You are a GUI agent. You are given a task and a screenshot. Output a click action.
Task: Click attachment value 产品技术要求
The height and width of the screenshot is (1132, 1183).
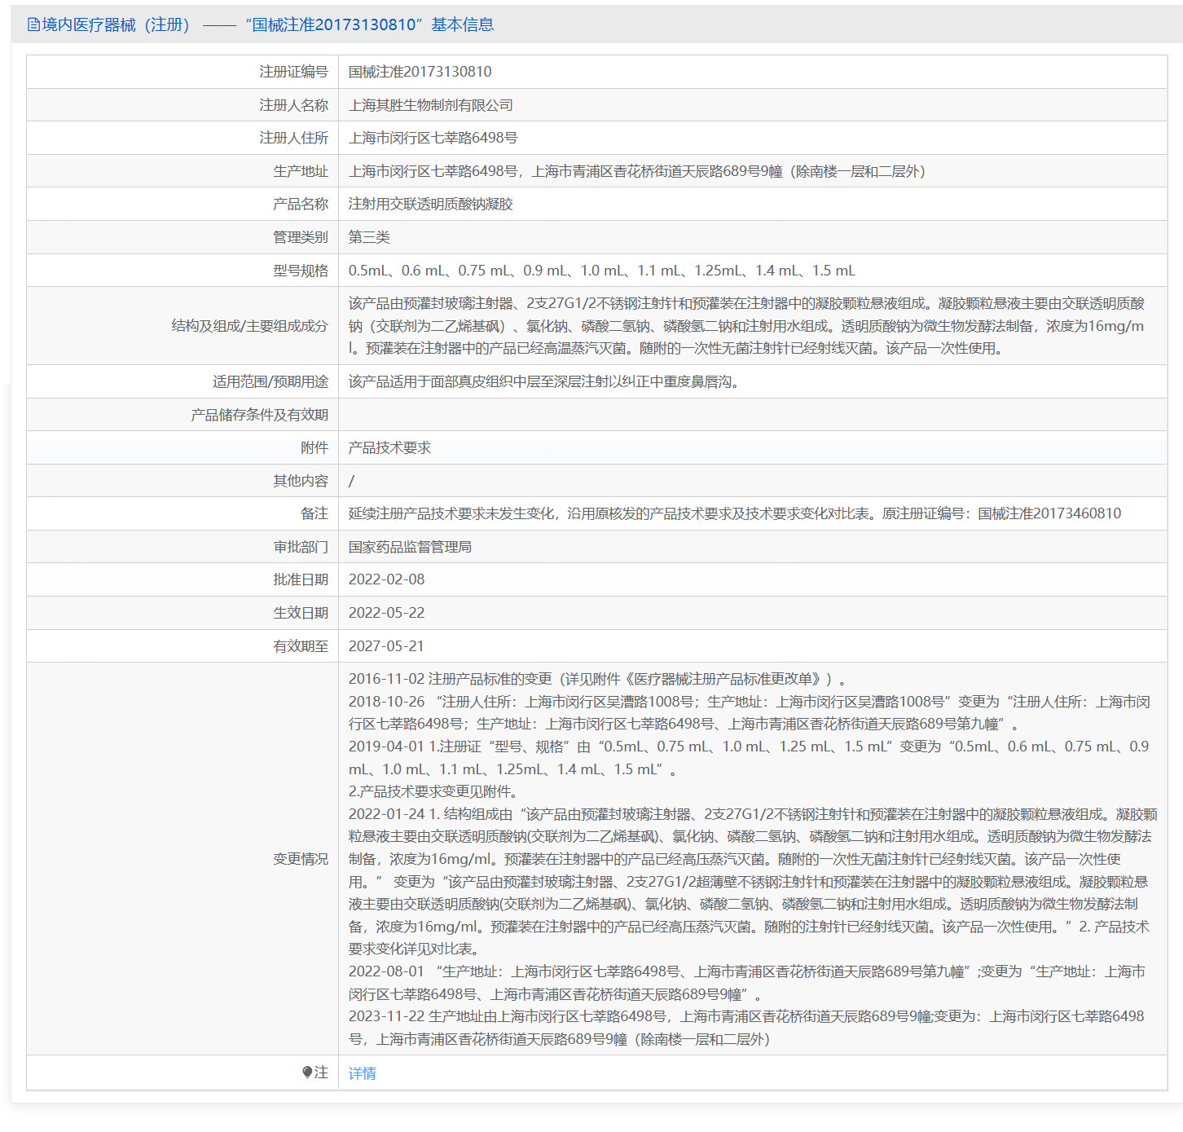[x=389, y=447]
